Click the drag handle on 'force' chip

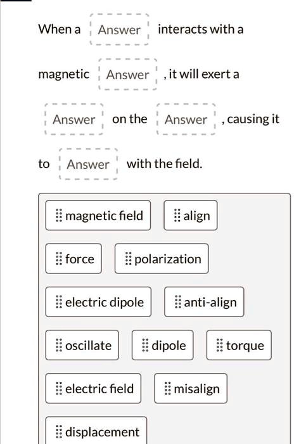pos(58,259)
